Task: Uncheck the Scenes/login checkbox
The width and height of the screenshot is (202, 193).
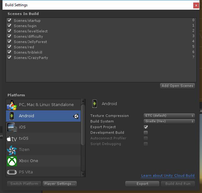Action: [x=9, y=26]
